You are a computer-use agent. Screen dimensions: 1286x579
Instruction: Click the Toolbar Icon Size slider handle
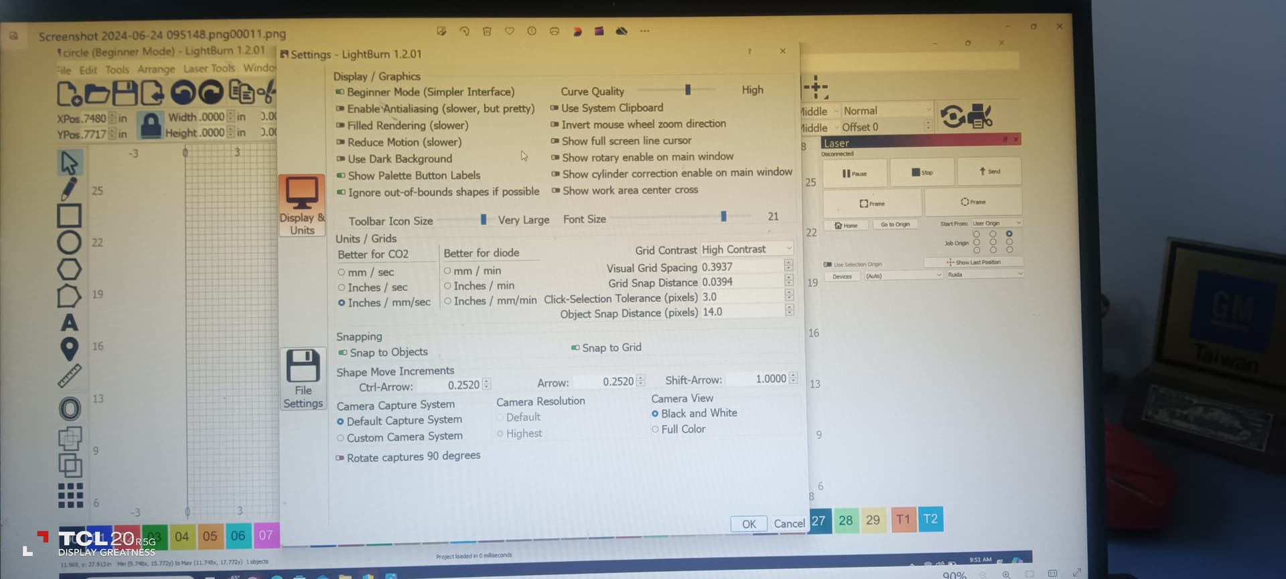pyautogui.click(x=484, y=220)
